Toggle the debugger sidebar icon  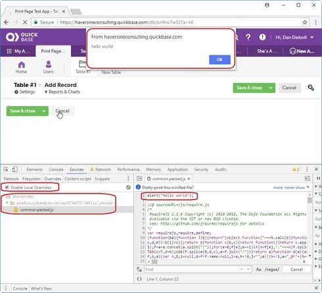[x=308, y=178]
